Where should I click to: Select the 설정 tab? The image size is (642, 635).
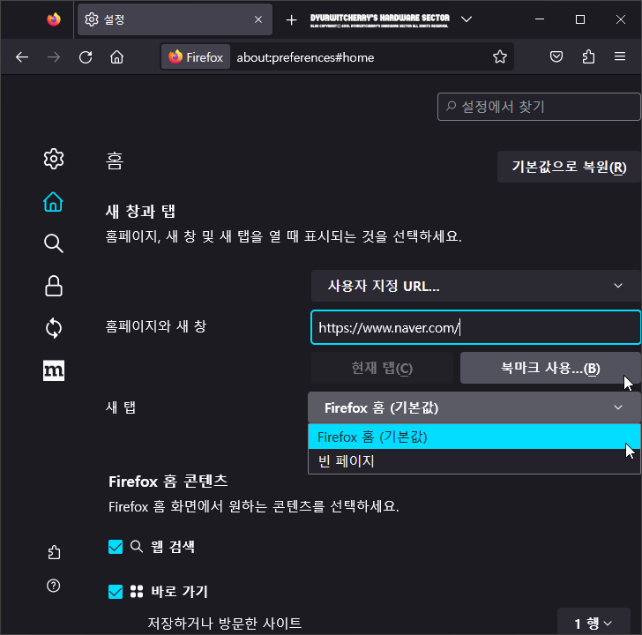(x=175, y=19)
